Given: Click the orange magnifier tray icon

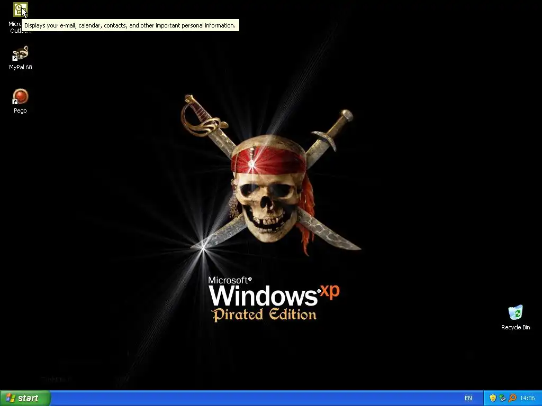Looking at the screenshot, I should coord(512,398).
